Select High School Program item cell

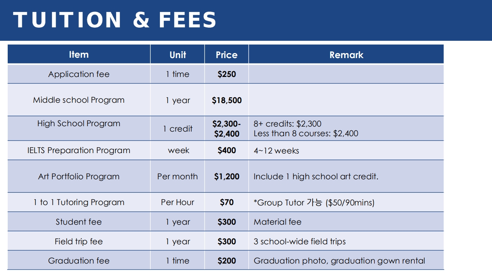[79, 128]
